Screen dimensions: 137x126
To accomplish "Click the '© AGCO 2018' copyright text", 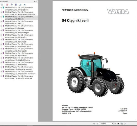I will point(66,113).
